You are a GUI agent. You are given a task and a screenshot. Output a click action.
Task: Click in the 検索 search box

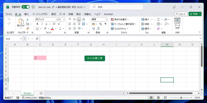coord(116,7)
